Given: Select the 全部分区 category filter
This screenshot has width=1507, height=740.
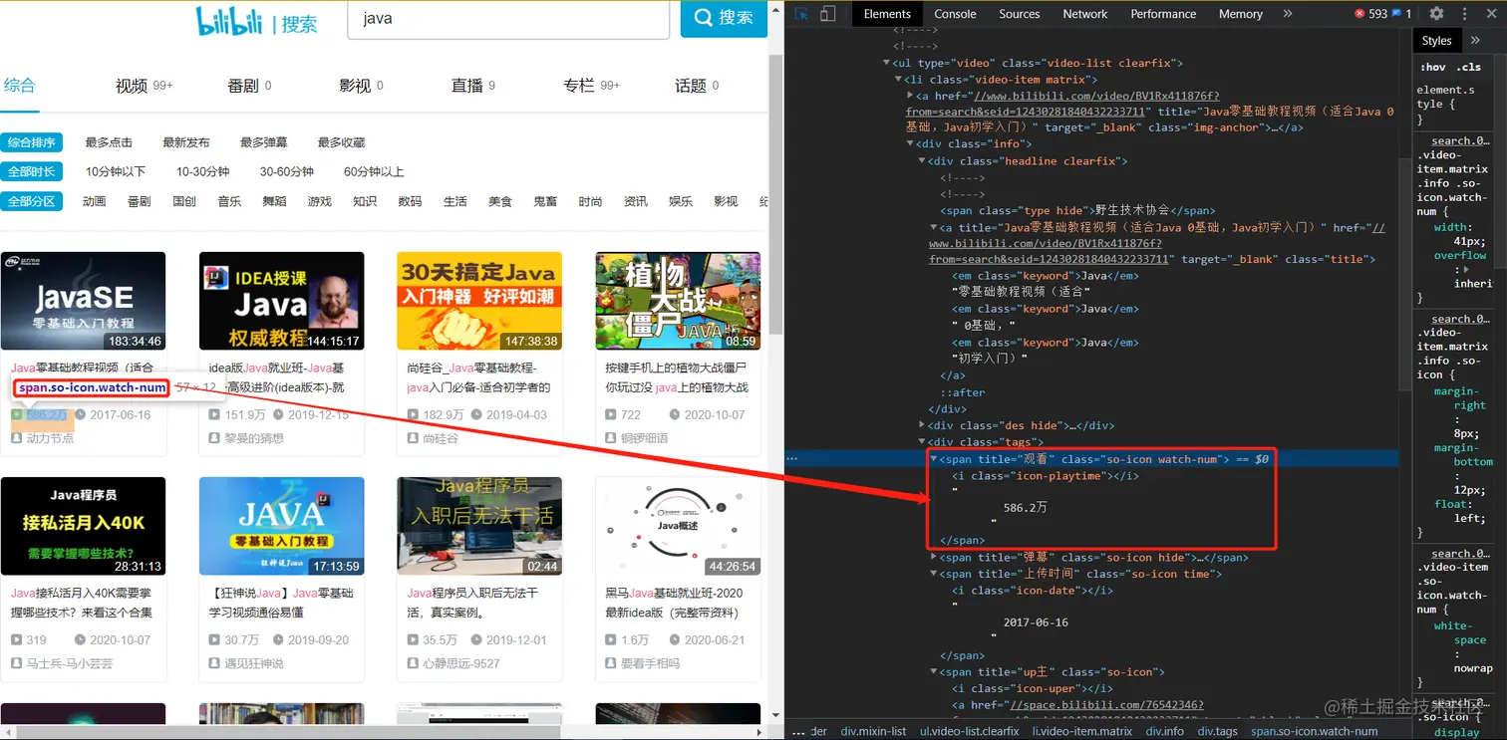Looking at the screenshot, I should click(x=31, y=201).
